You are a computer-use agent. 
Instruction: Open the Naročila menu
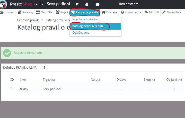click(44, 12)
